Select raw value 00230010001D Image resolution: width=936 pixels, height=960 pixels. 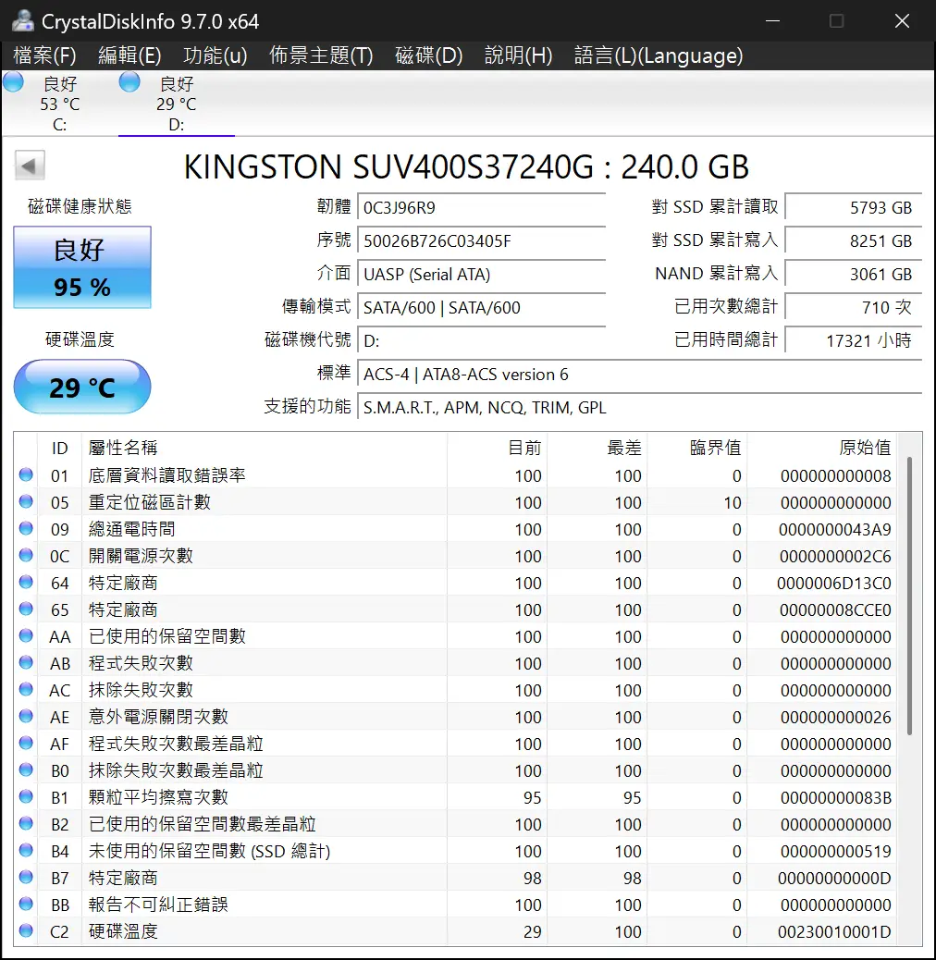(x=834, y=931)
